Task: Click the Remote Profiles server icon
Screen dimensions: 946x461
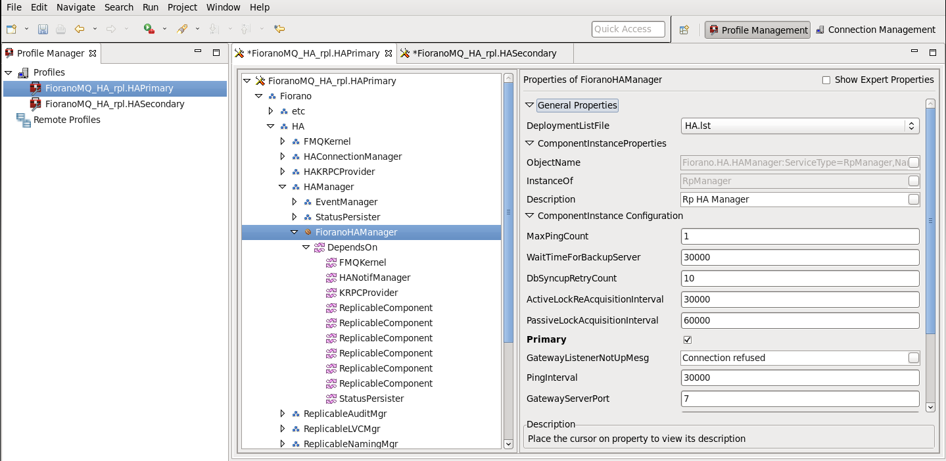Action: [24, 120]
